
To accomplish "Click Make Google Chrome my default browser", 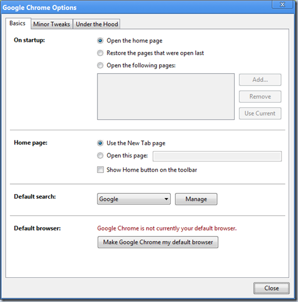I will [x=158, y=242].
